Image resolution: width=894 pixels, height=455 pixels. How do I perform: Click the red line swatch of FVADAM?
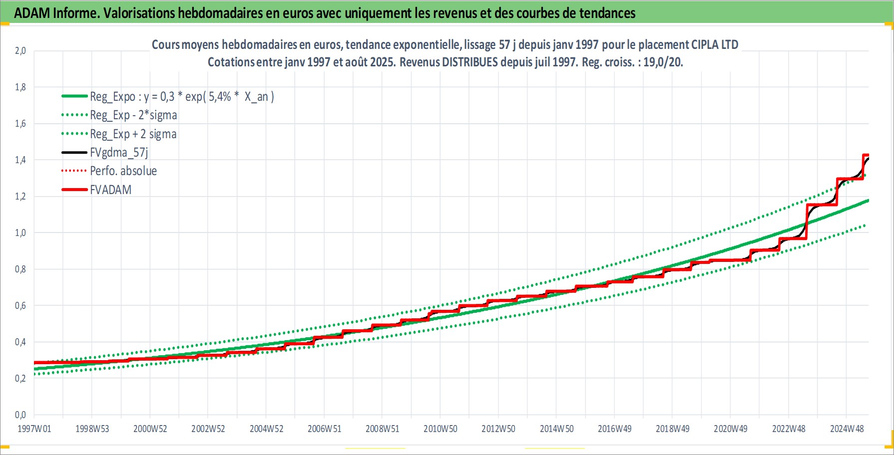(x=74, y=190)
